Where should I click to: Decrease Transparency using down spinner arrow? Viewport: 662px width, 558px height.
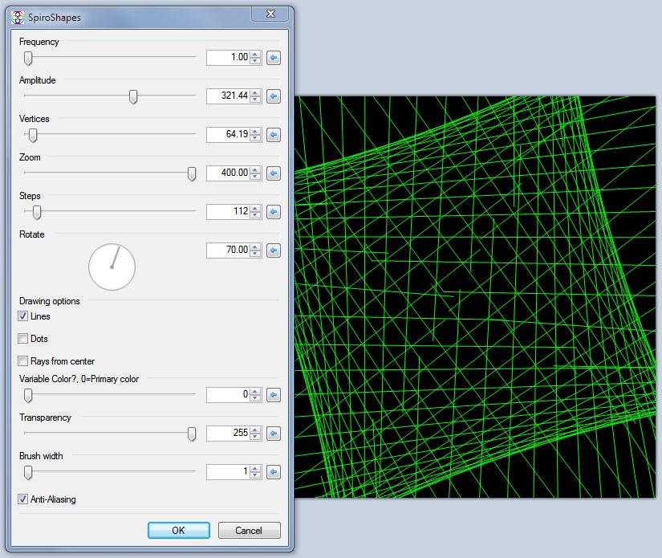click(x=255, y=437)
